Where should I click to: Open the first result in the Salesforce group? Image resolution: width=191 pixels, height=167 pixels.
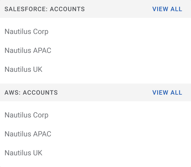(27, 32)
